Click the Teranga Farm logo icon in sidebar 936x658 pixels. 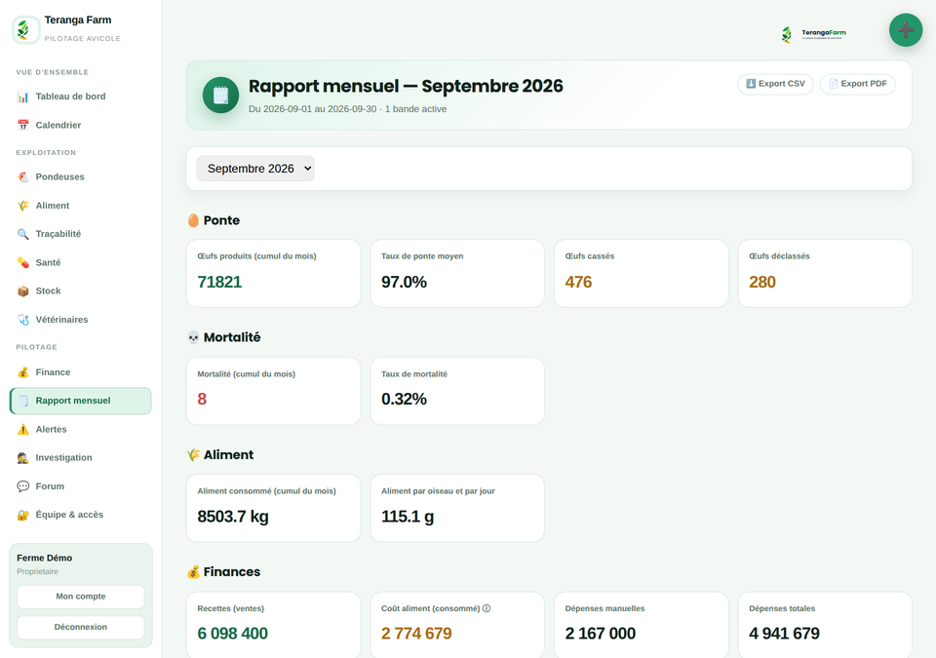point(25,29)
